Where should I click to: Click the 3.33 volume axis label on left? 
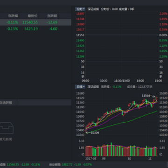[82, 141]
